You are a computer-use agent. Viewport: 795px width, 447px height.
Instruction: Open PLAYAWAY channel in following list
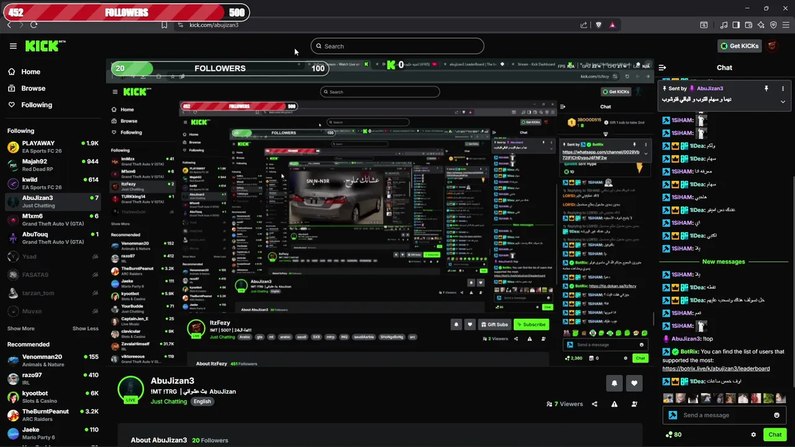click(53, 147)
